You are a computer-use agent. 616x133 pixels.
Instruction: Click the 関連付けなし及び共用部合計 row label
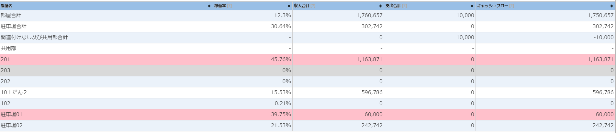[34, 38]
